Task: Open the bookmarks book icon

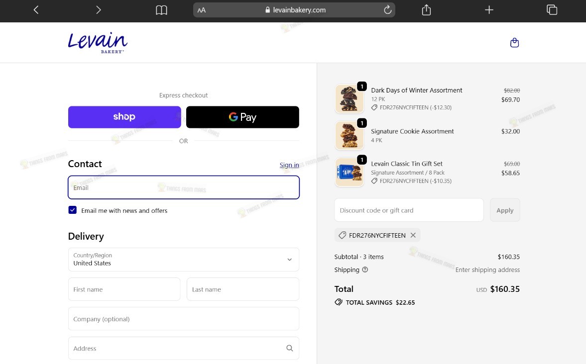Action: (x=161, y=10)
